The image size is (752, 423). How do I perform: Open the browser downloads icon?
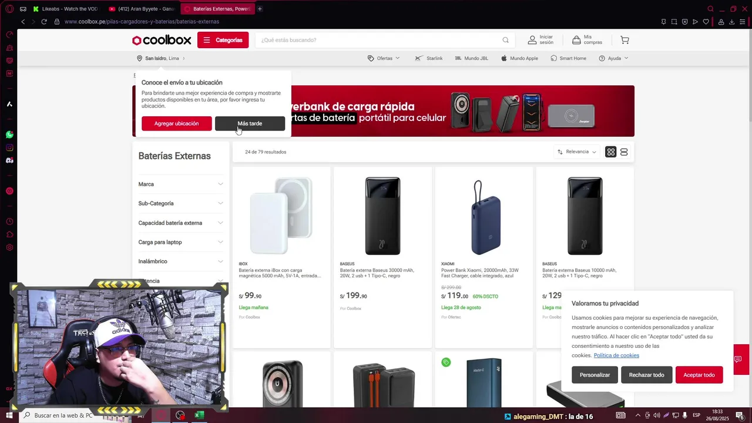pos(732,22)
